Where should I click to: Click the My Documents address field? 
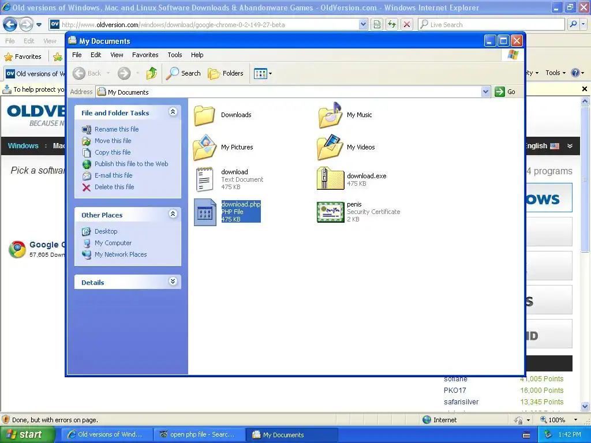[x=289, y=92]
